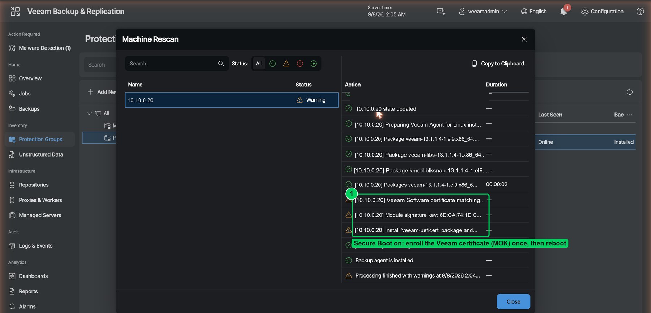Close the Machine Rescan dialog with X
Viewport: 651px width, 313px height.
pos(524,39)
